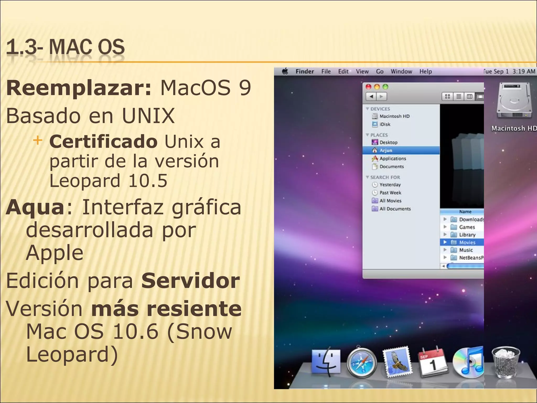The image size is (537, 403).
Task: Expand the NetBeansProjects folder triangle
Action: (445, 257)
